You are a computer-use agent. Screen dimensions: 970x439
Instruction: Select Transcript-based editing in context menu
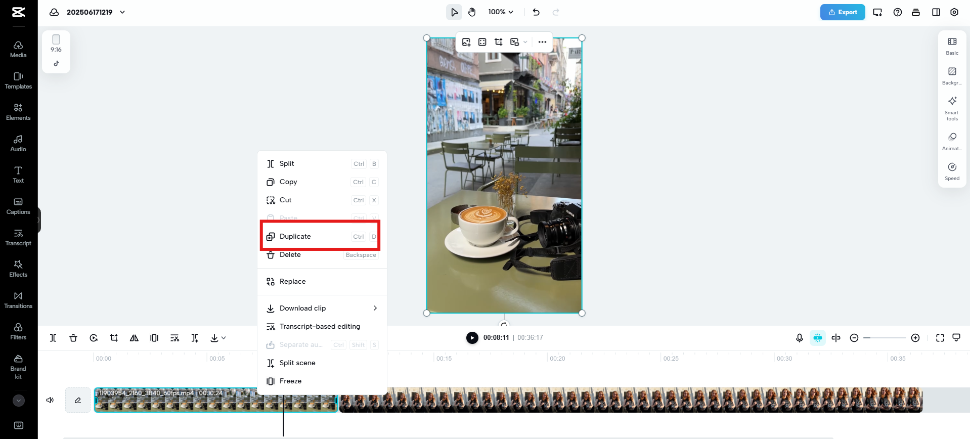tap(322, 326)
